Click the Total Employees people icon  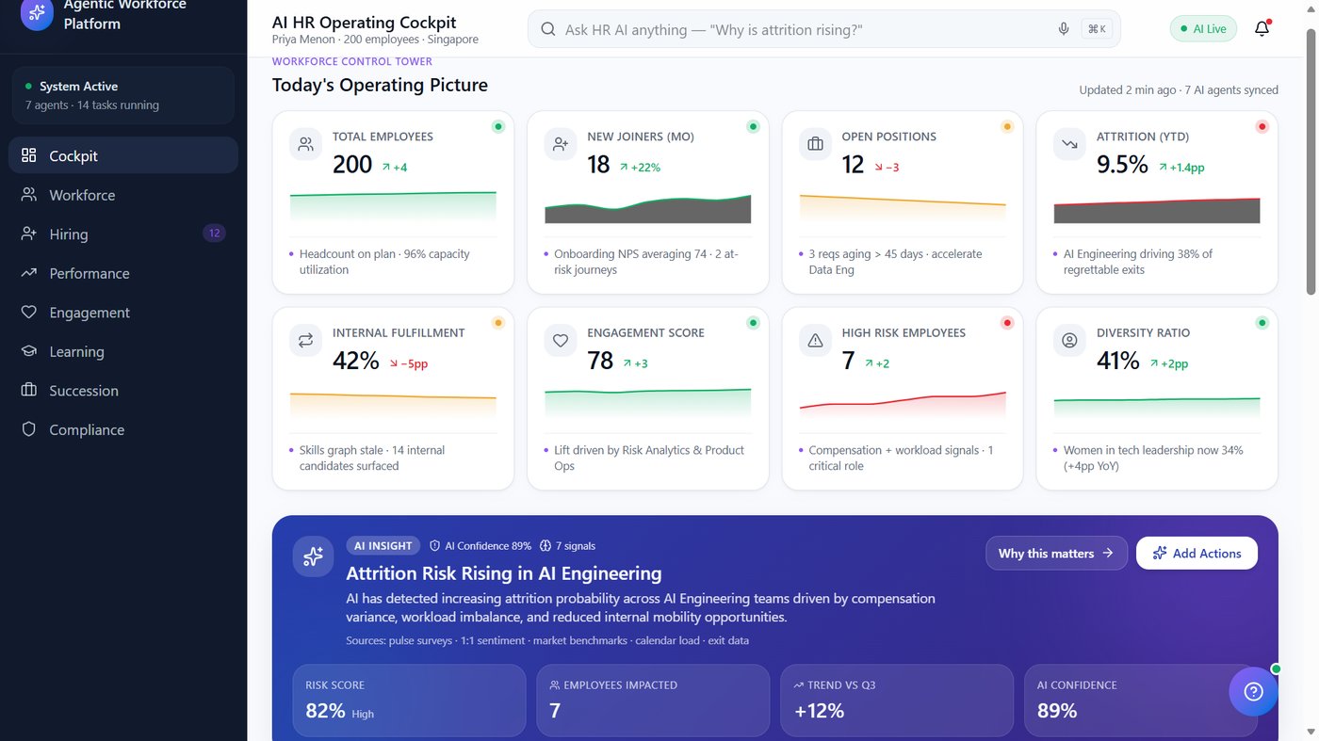coord(305,145)
